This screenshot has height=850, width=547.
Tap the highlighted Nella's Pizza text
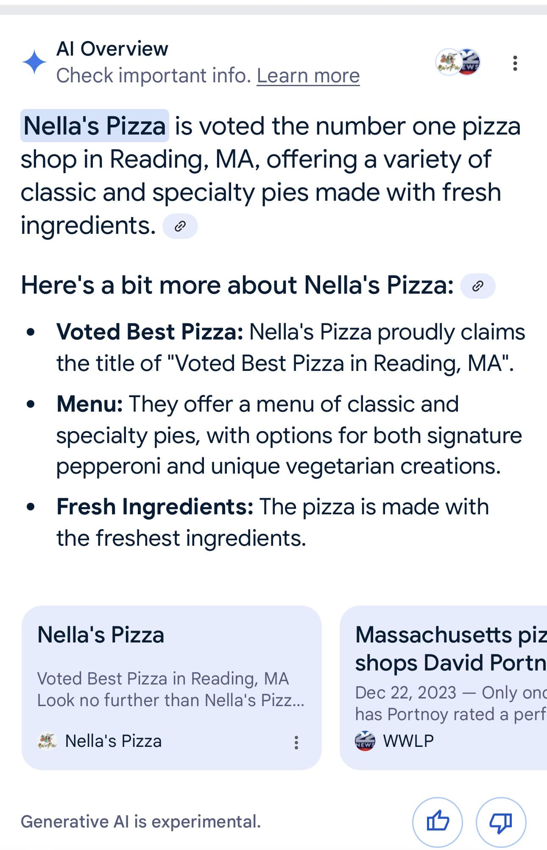pyautogui.click(x=95, y=126)
